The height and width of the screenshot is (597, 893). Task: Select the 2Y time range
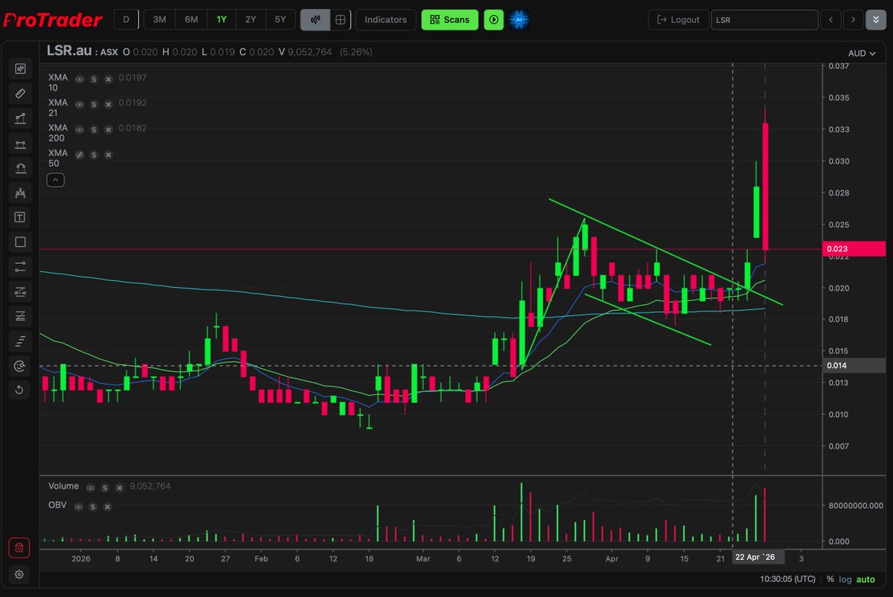pos(251,19)
